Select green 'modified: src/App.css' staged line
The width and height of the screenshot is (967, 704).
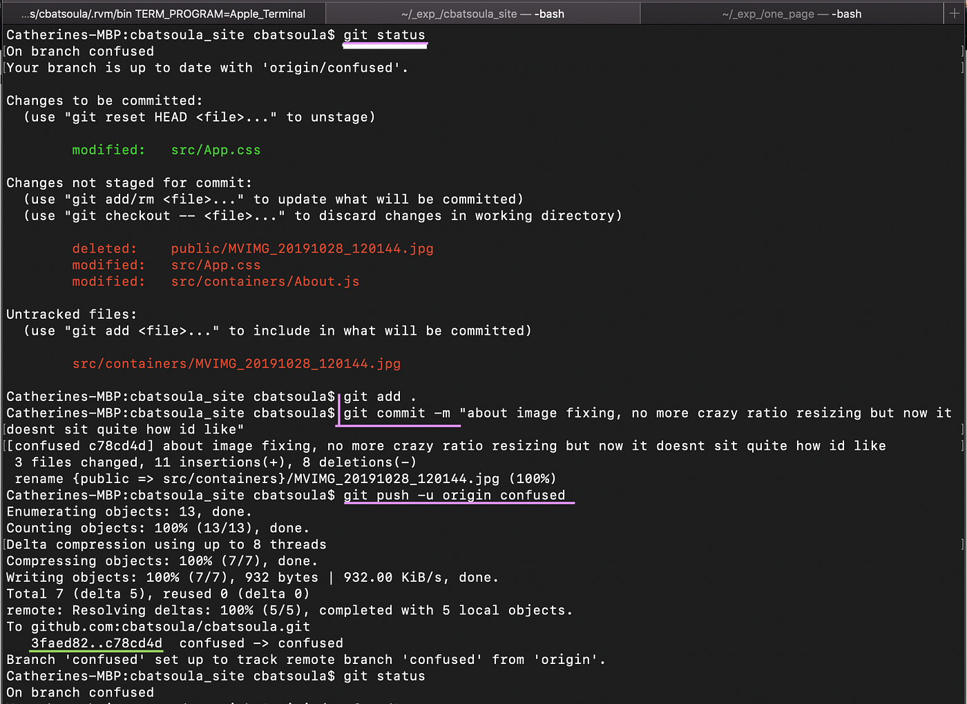(166, 150)
